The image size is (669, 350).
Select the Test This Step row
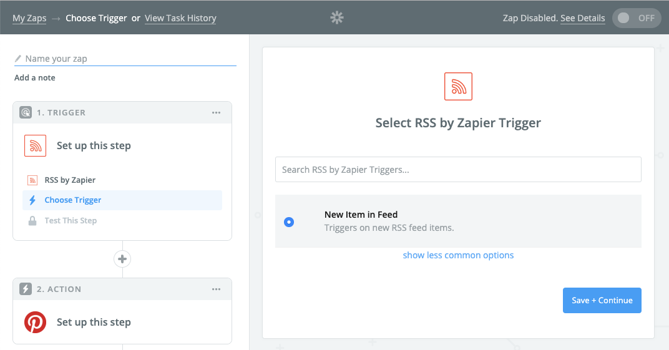point(122,220)
